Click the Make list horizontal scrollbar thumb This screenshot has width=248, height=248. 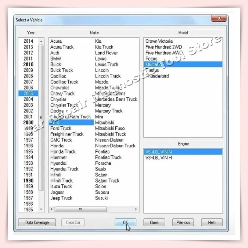pos(80,209)
